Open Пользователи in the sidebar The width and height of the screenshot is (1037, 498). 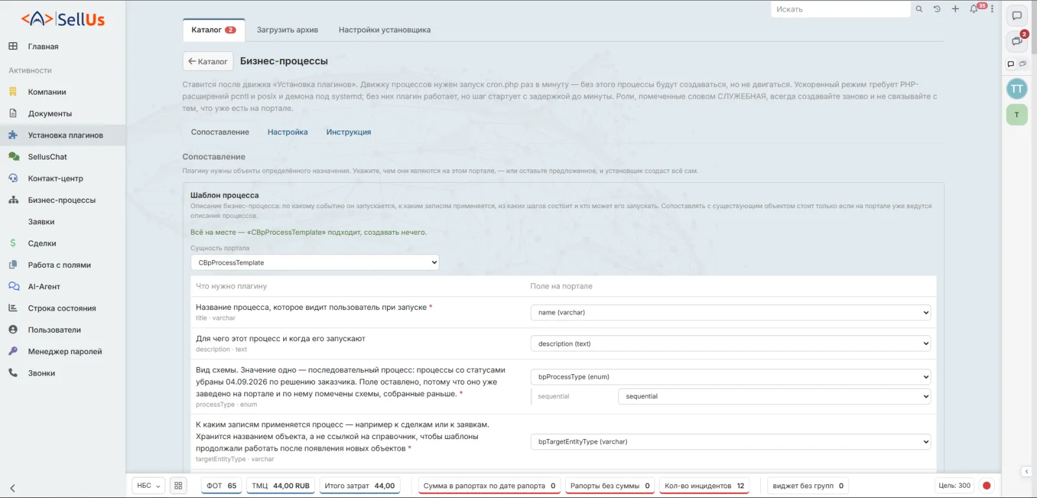63,330
